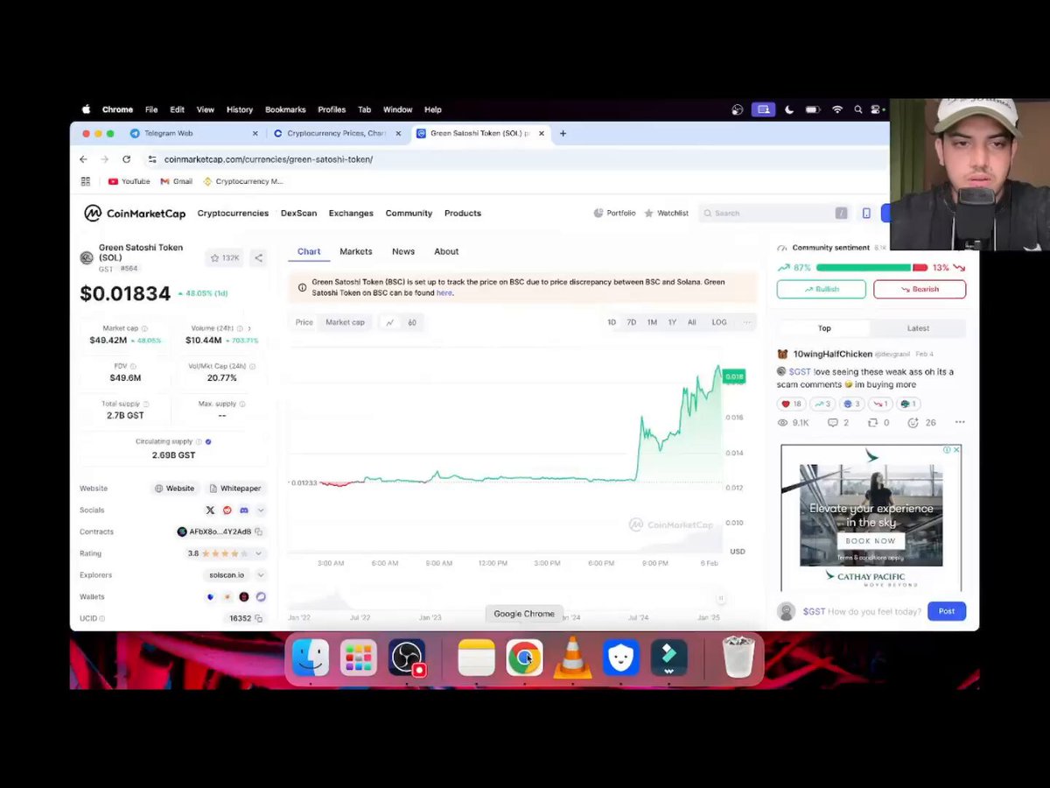
Task: Expand the Socials dropdown chevron
Action: (260, 510)
